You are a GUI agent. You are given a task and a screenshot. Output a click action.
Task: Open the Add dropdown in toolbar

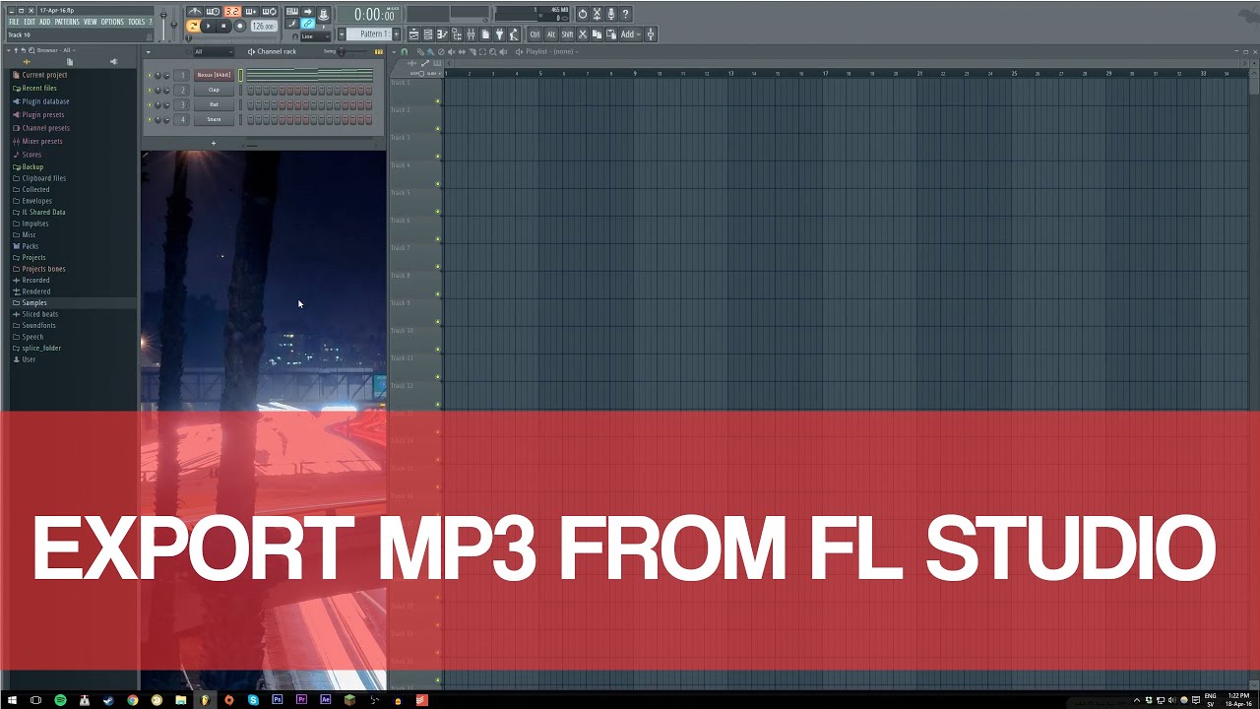point(630,34)
